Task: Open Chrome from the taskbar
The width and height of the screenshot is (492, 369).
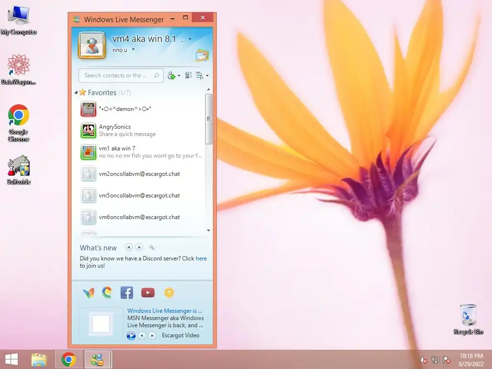Action: [x=69, y=359]
